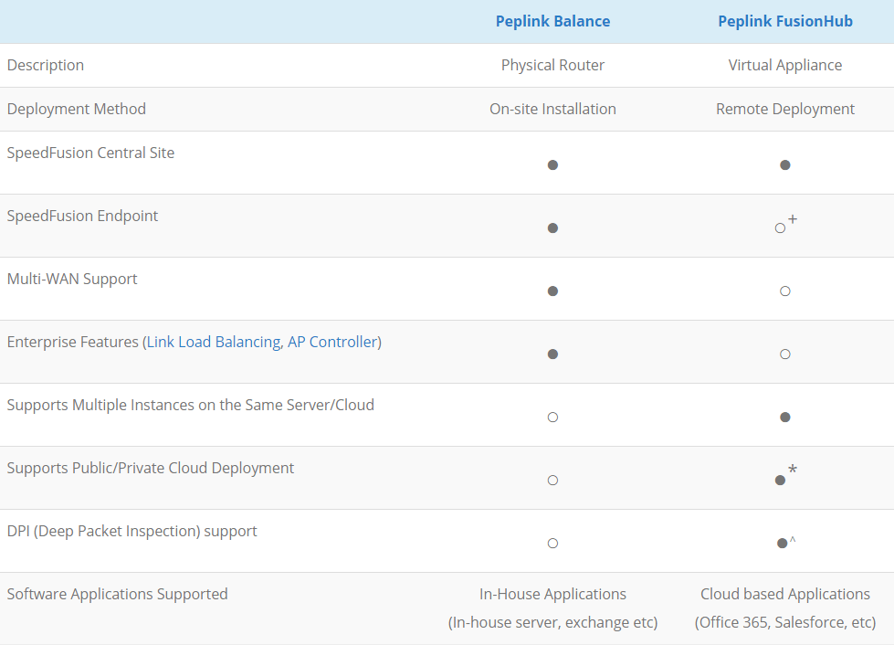Click FusionHub asterisk dot for Cloud Deployment
The image size is (894, 645).
pos(781,480)
